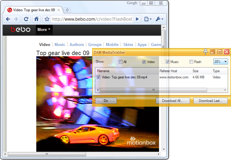Open a new tab with plus button
Viewport: 231px width, 160px height.
67,10
